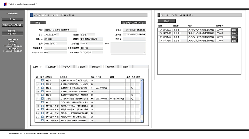Tick the selection checkbox for row 1

point(43,81)
